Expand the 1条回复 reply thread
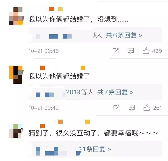This screenshot has width=168, height=161. (97, 149)
